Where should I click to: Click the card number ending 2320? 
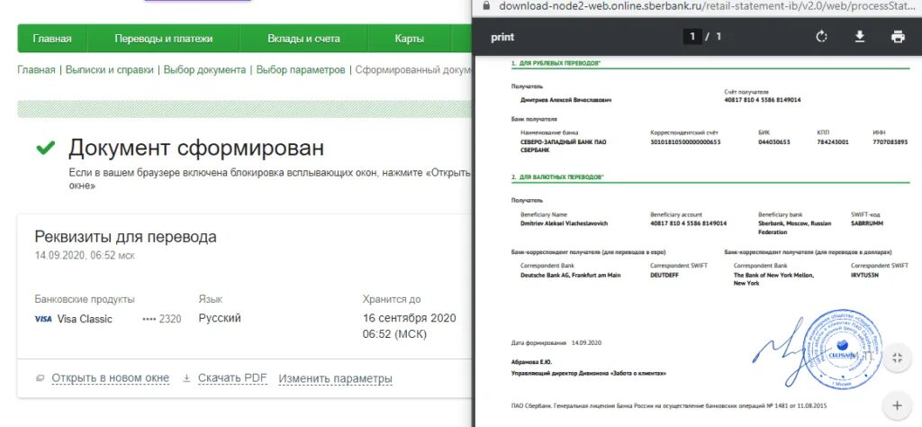pos(162,319)
